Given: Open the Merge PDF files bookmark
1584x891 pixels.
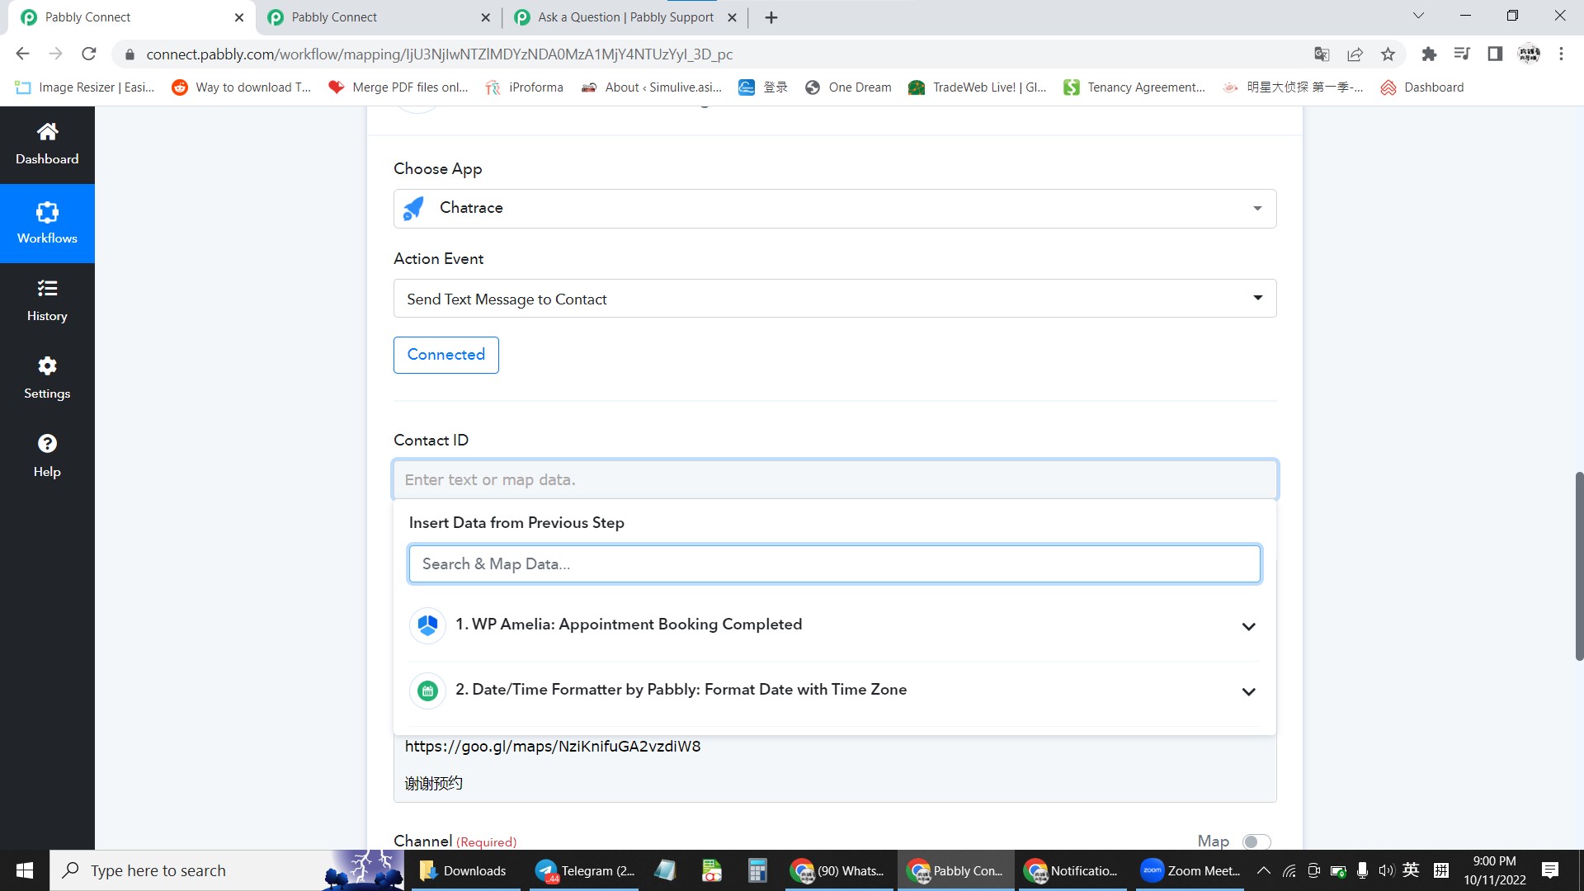Looking at the screenshot, I should (398, 87).
